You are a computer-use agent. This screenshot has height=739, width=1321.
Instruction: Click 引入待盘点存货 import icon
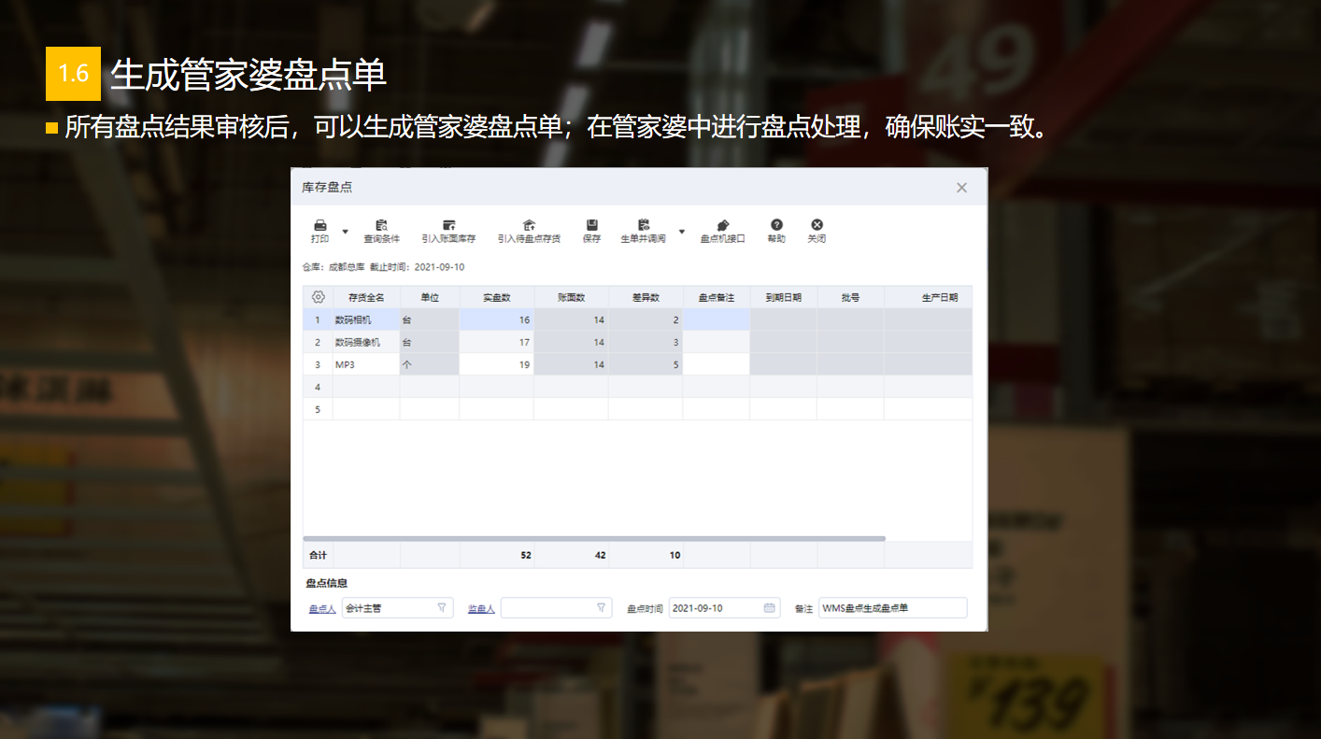tap(529, 226)
